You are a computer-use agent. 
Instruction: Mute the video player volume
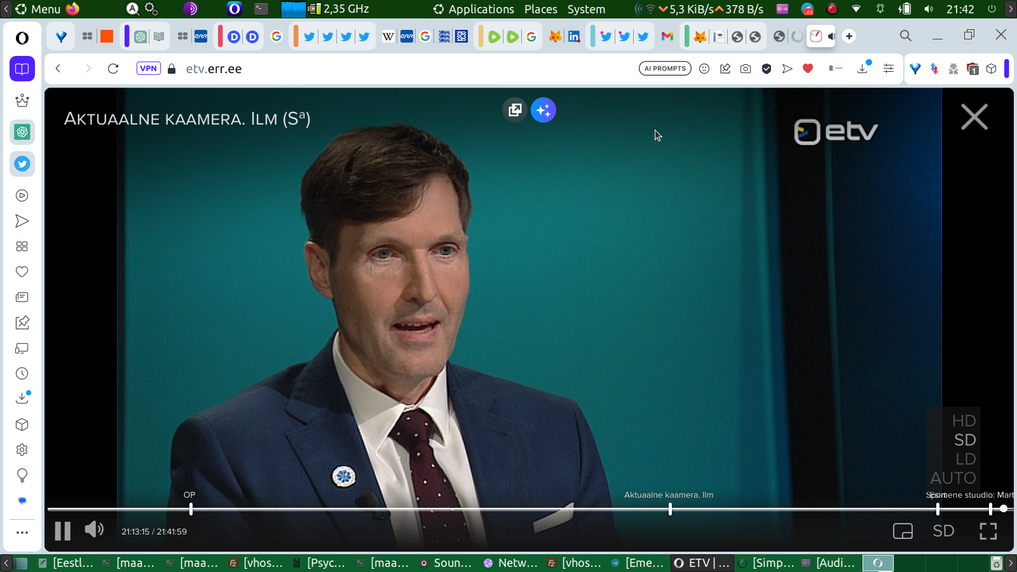click(x=94, y=529)
